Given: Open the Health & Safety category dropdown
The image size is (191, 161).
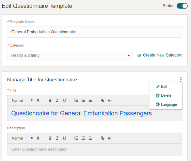Looking at the screenshot, I should point(70,55).
